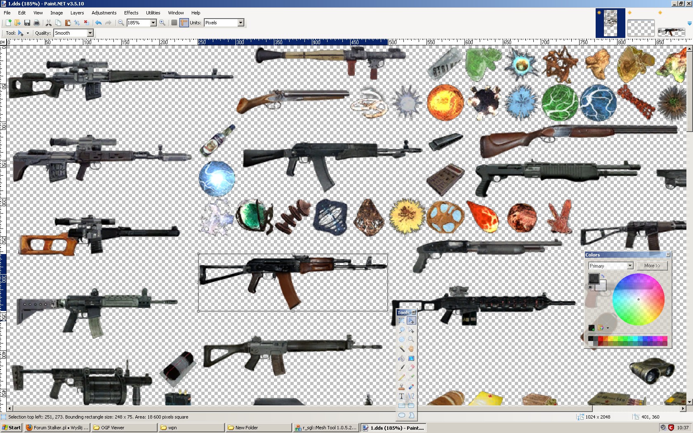
Task: Select the 1.dds image thumbnail
Action: (x=610, y=24)
